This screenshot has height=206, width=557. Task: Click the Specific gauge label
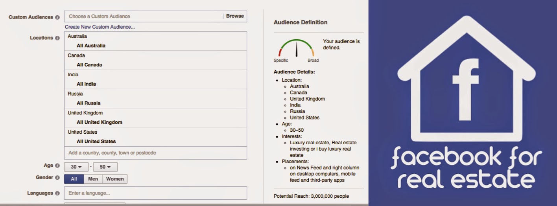pyautogui.click(x=281, y=61)
